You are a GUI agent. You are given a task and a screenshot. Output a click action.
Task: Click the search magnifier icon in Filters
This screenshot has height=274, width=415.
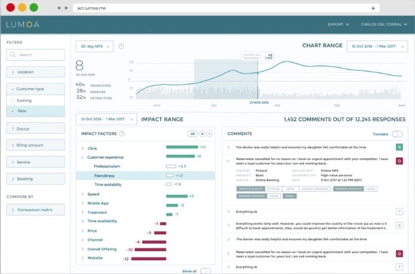13,55
